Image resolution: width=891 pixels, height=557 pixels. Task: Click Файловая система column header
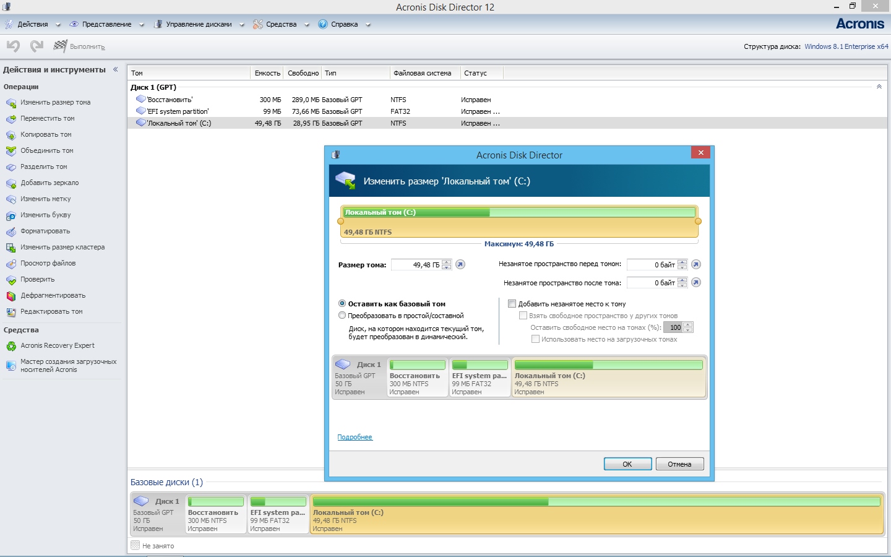[x=424, y=73]
